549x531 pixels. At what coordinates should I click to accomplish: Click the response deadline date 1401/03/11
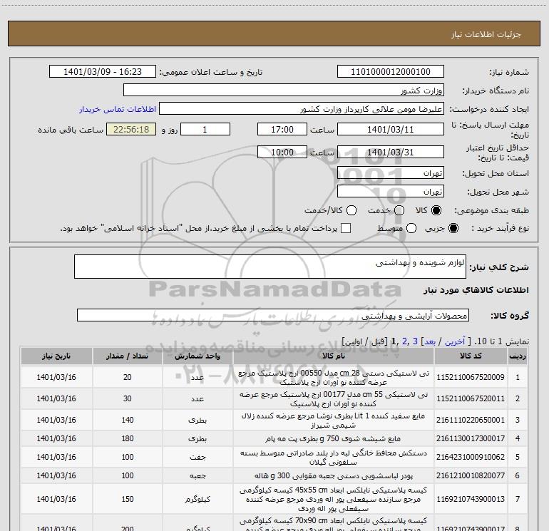pos(391,129)
